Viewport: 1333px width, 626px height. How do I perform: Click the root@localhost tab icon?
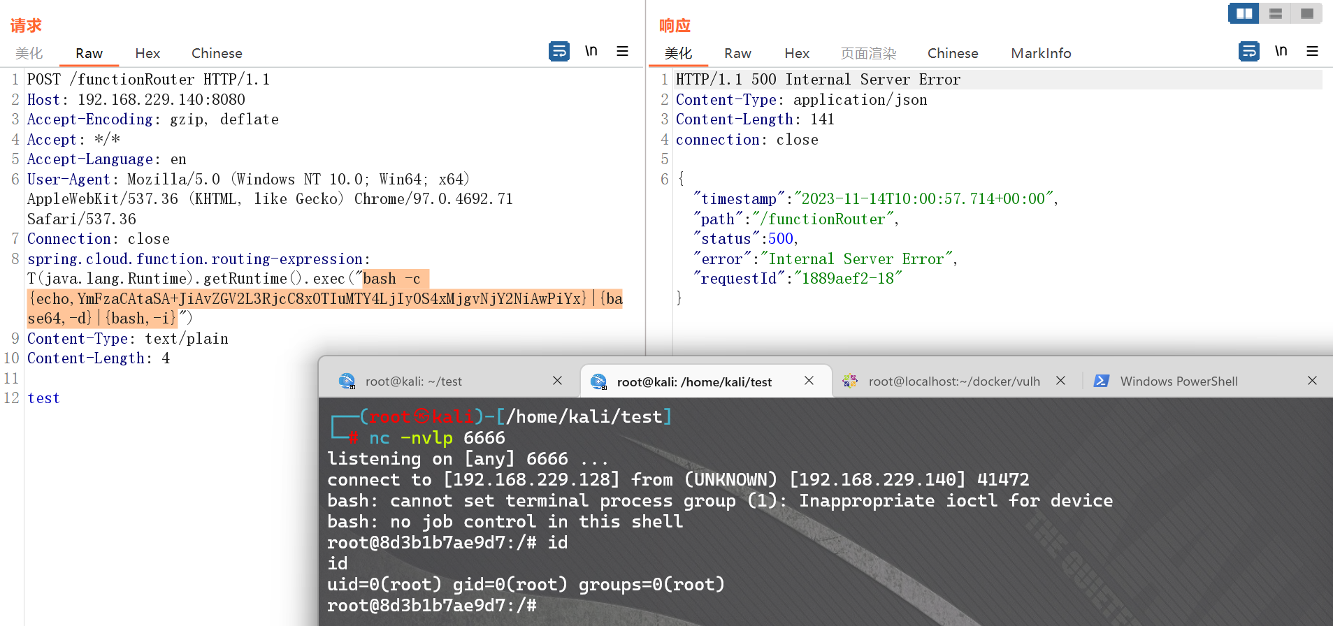click(850, 381)
